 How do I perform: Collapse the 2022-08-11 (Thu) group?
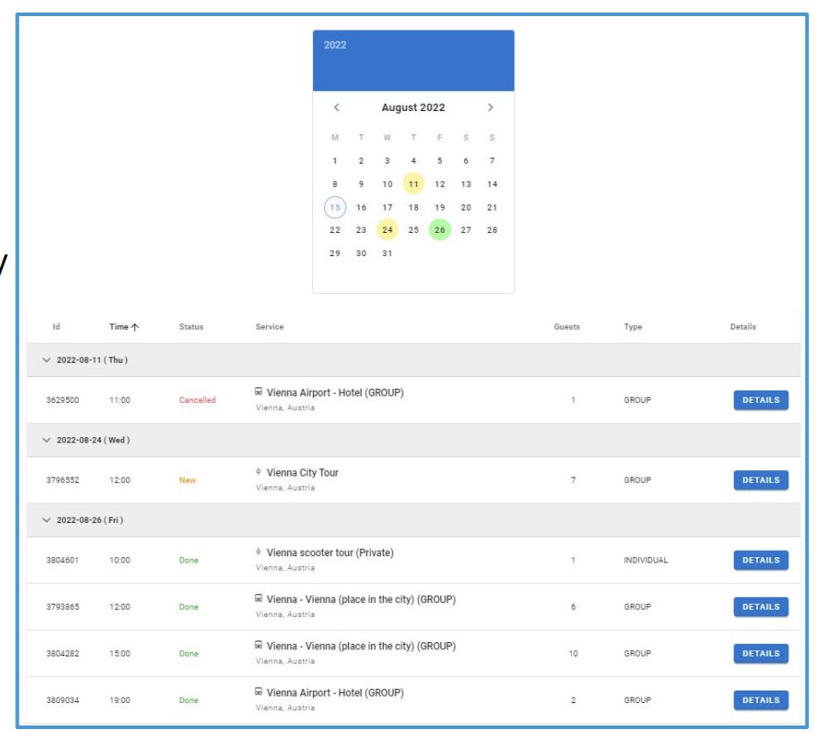(47, 360)
